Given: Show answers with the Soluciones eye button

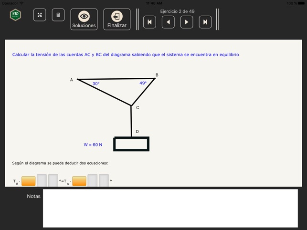Looking at the screenshot, I should point(84,19).
